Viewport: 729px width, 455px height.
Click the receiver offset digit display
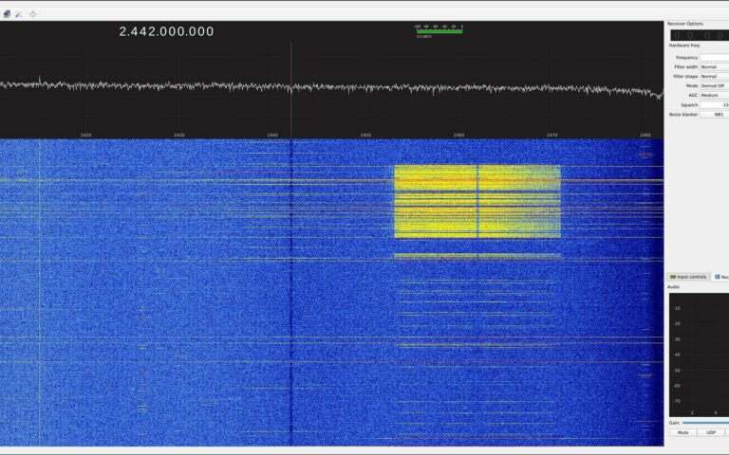tap(700, 35)
